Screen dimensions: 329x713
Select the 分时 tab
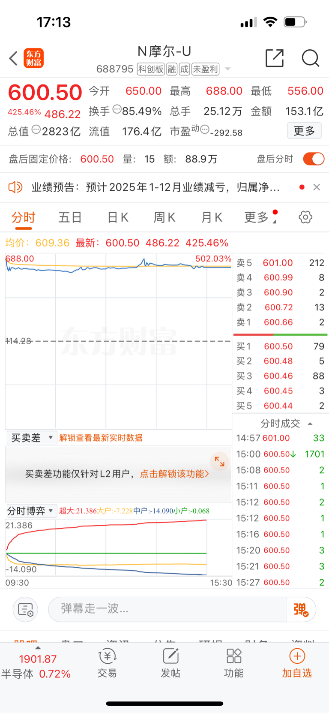(x=24, y=217)
